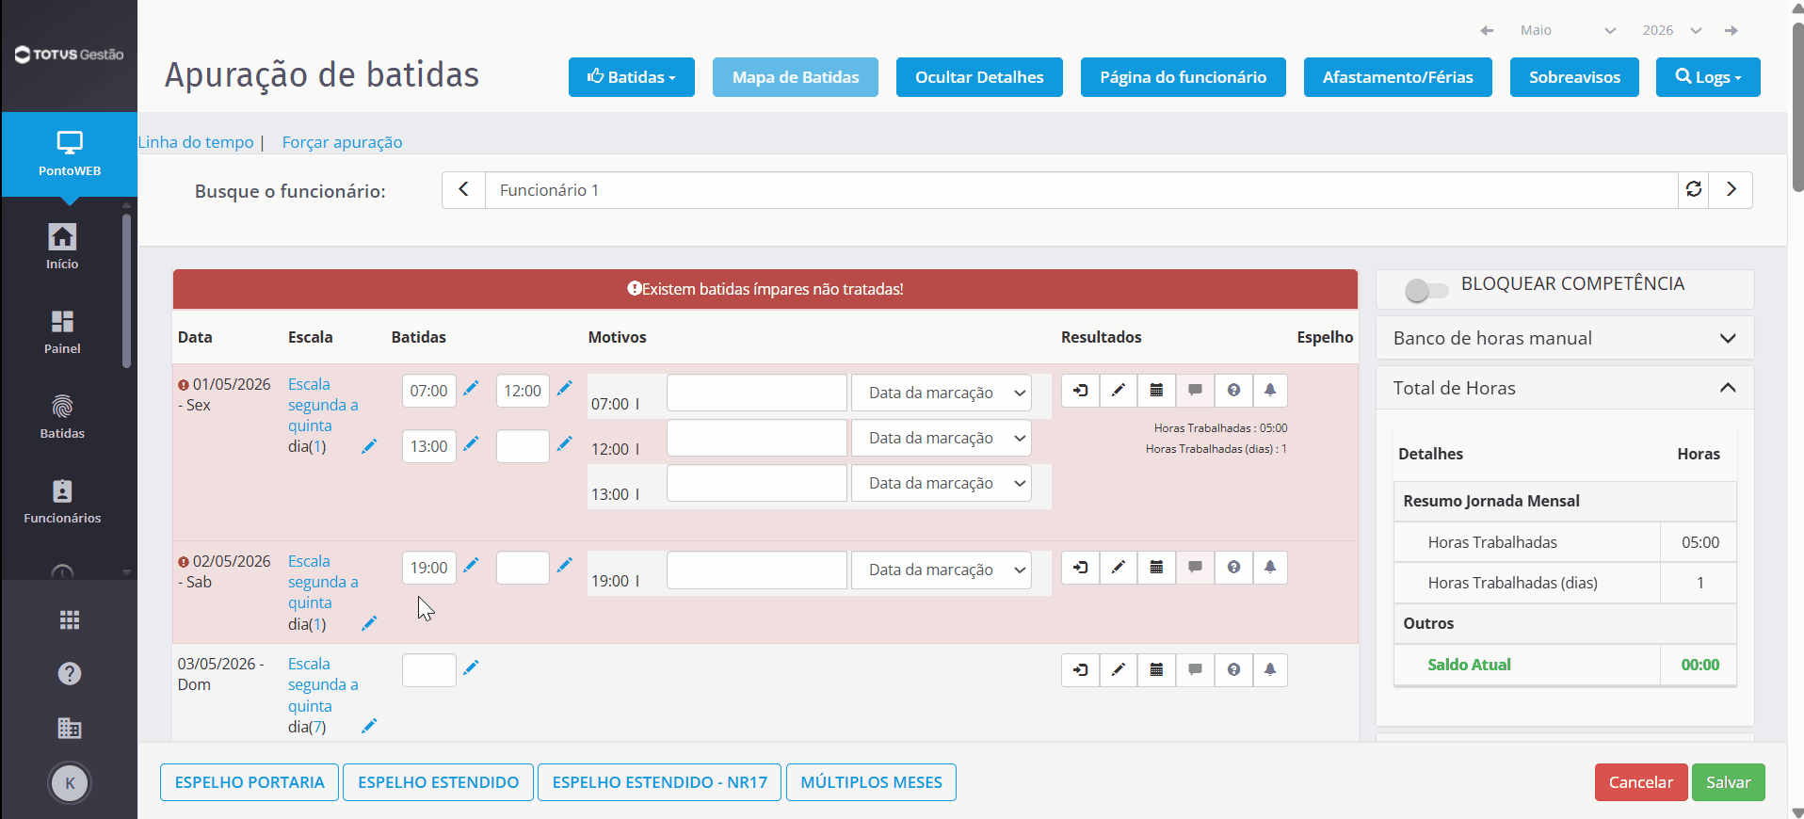
Task: Click motivo text field for 13:00 punch
Action: (x=757, y=483)
